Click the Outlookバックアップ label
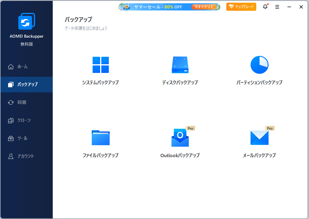 (x=180, y=155)
